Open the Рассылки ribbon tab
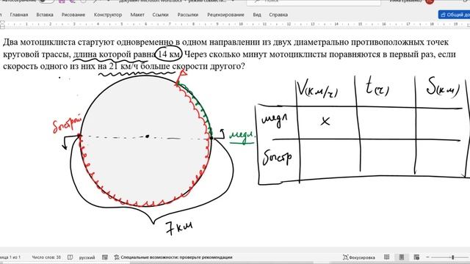The height and width of the screenshot is (264, 470). point(188,15)
